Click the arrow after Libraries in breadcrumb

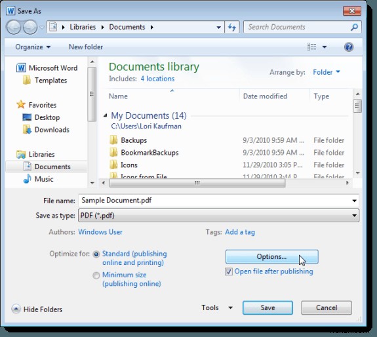[103, 27]
